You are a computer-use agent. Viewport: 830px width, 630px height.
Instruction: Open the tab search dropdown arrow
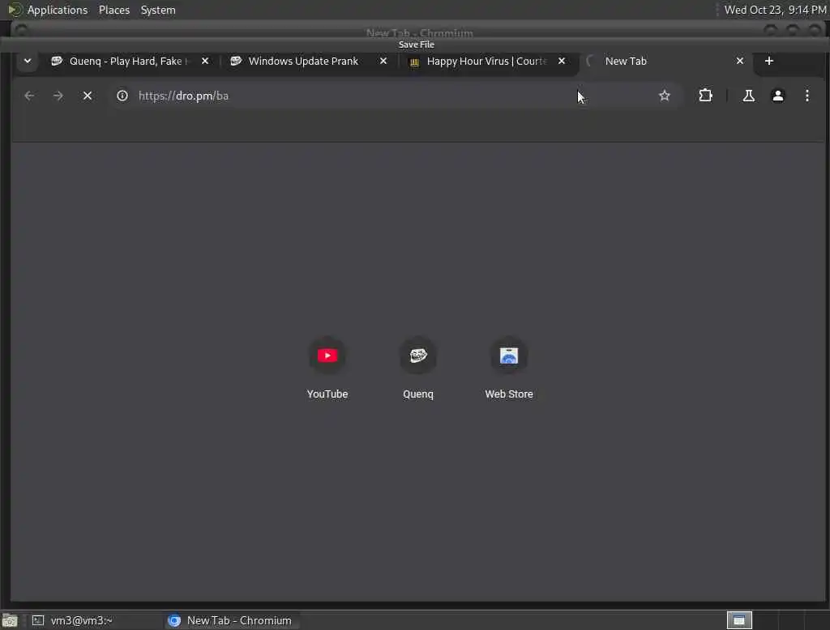click(x=28, y=61)
